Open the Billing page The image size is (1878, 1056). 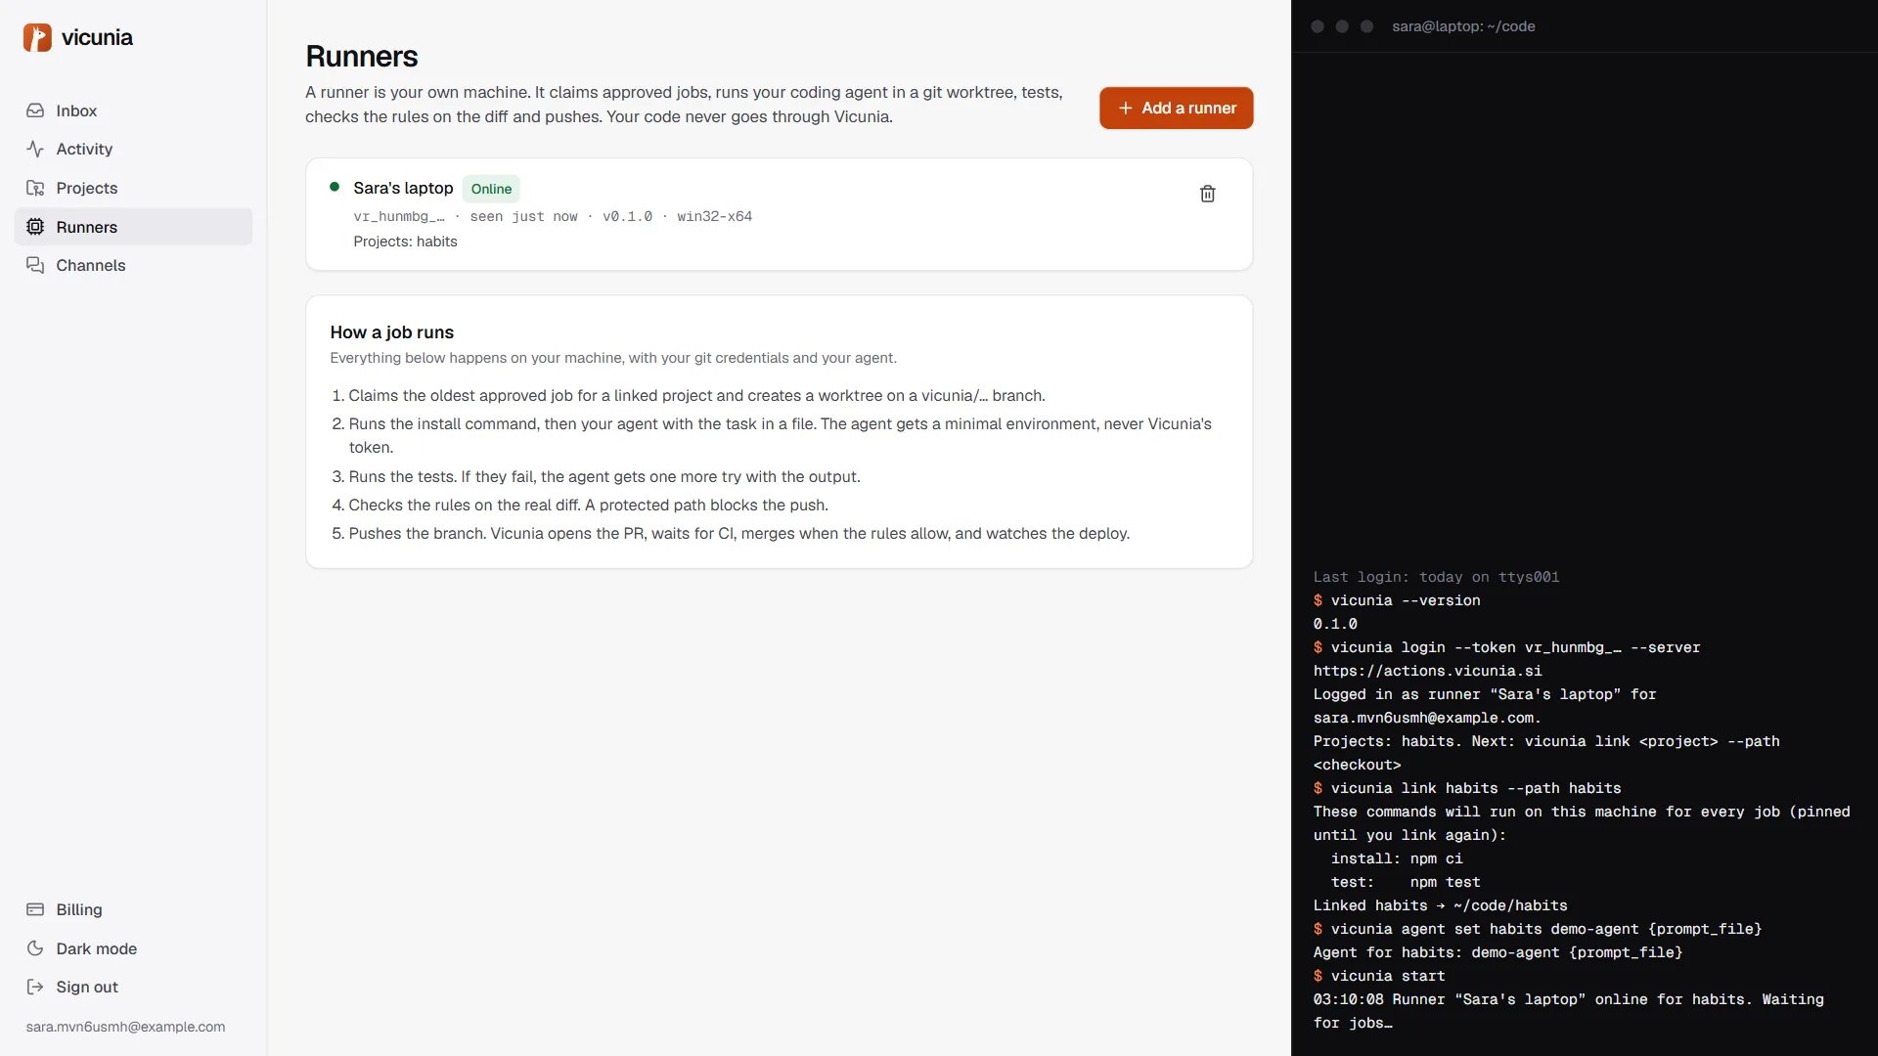(x=133, y=909)
